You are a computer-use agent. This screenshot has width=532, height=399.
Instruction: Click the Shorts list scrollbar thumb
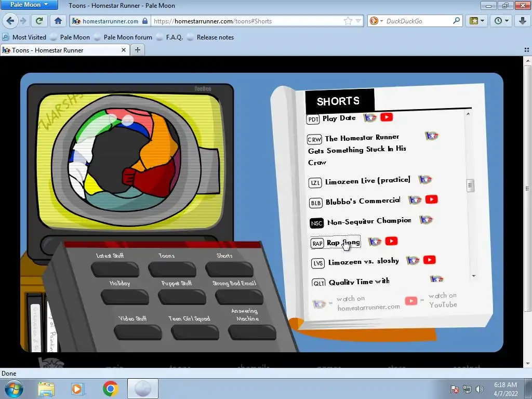(x=470, y=185)
